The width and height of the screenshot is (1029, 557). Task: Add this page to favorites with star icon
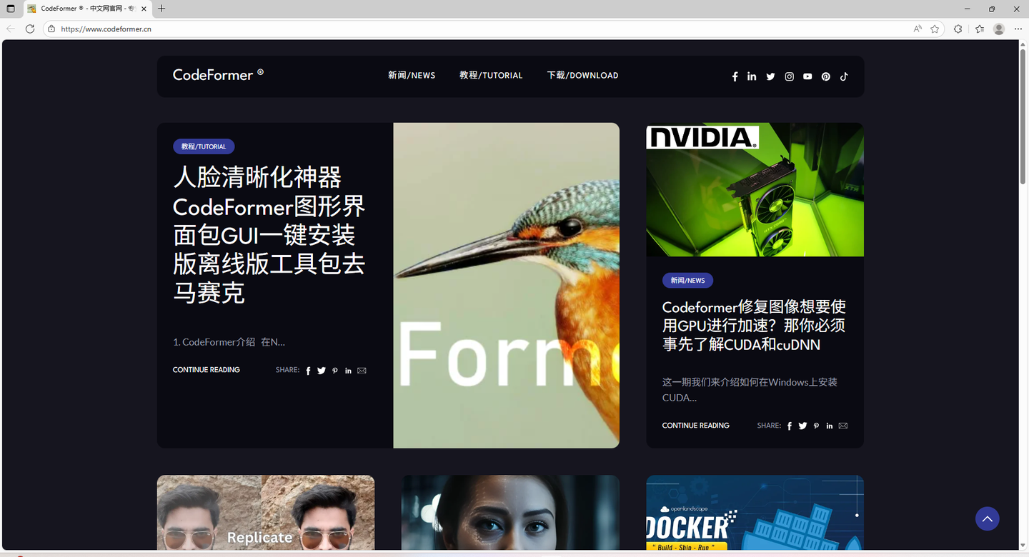[935, 29]
